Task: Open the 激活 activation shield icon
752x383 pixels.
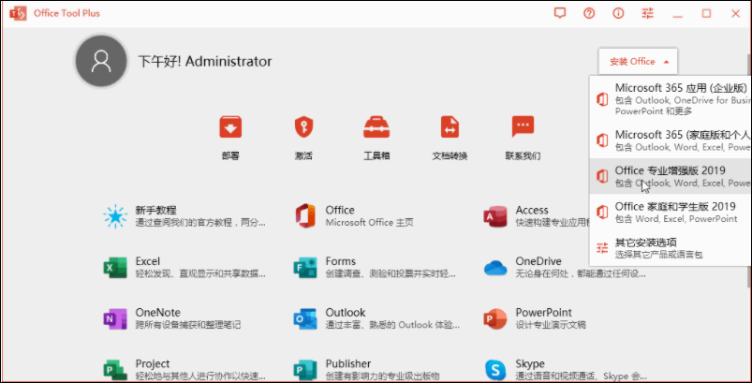Action: click(304, 127)
